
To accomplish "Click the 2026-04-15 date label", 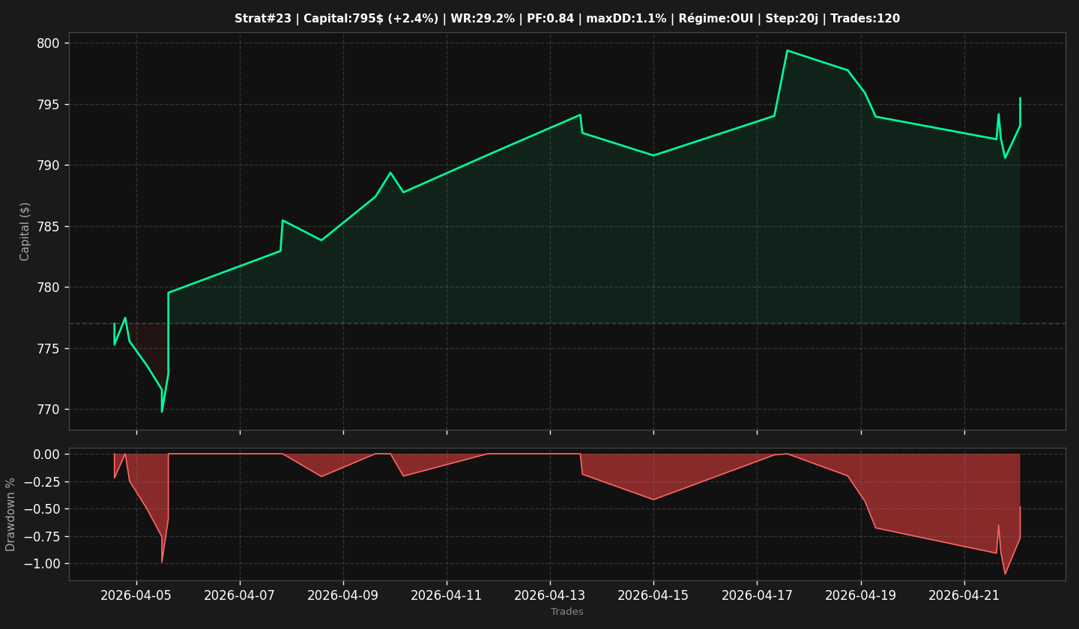I will point(653,595).
